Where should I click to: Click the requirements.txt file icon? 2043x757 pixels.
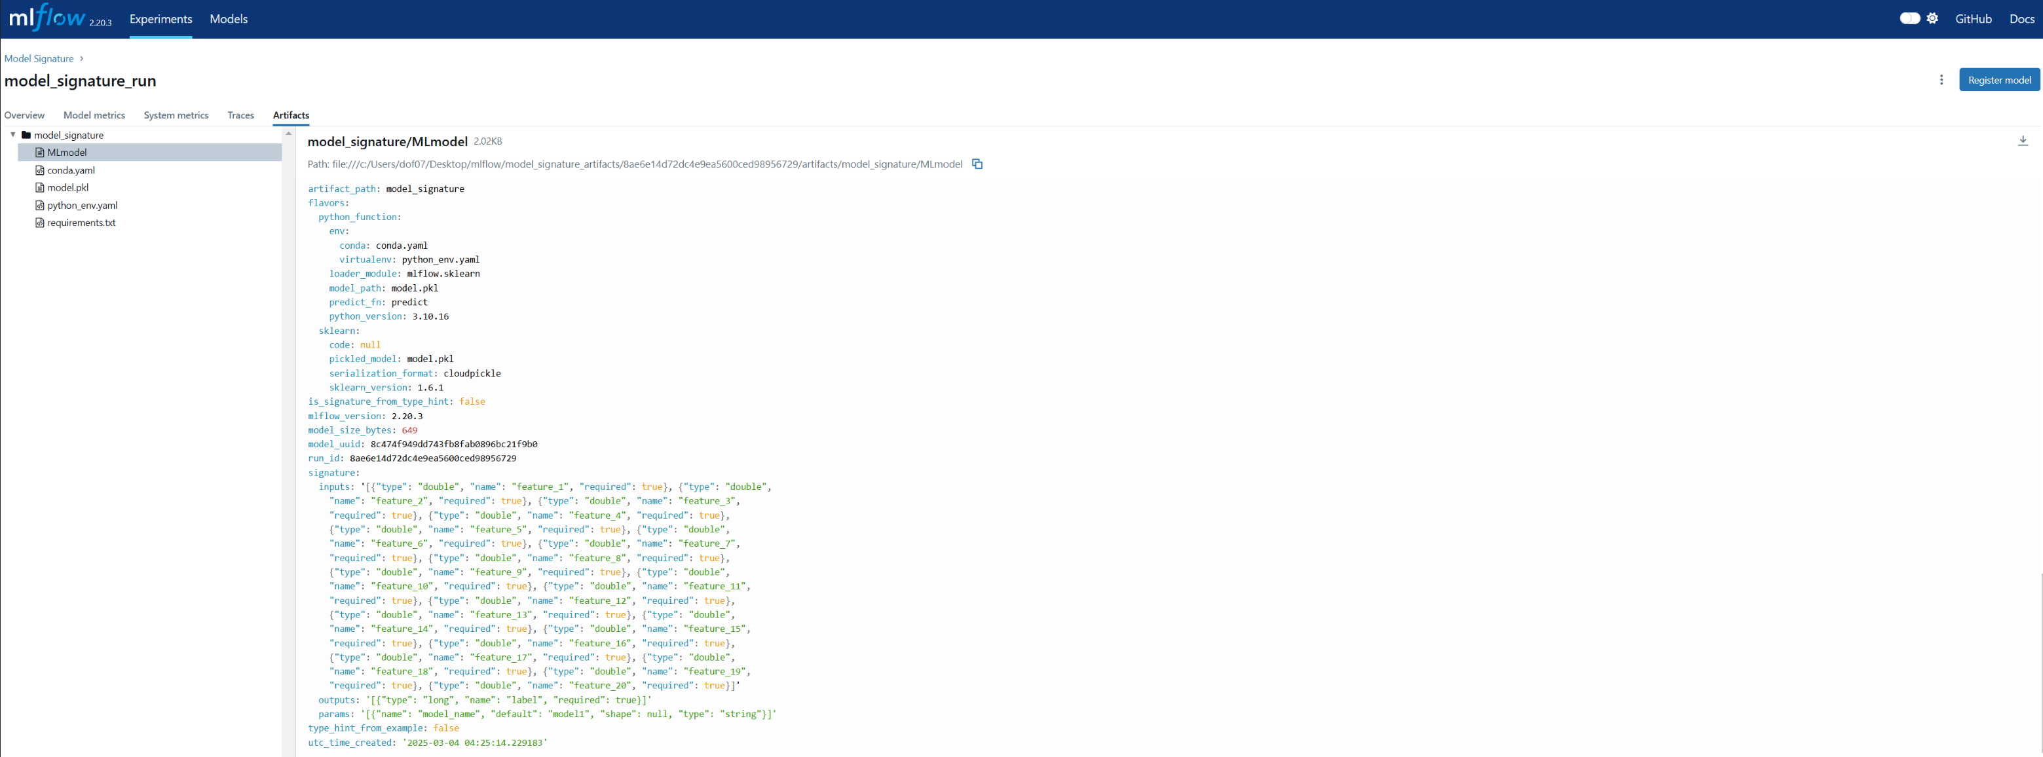point(40,223)
